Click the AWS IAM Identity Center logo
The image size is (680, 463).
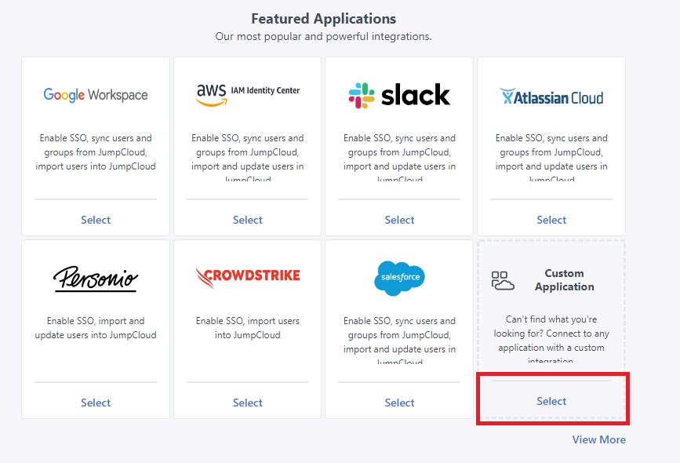[x=248, y=95]
